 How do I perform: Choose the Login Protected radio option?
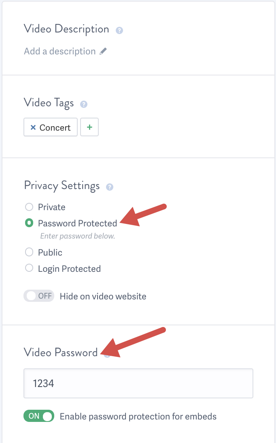click(x=29, y=268)
